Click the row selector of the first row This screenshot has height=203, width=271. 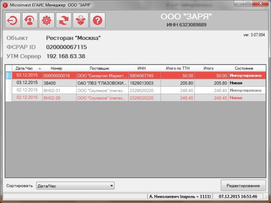point(8,76)
